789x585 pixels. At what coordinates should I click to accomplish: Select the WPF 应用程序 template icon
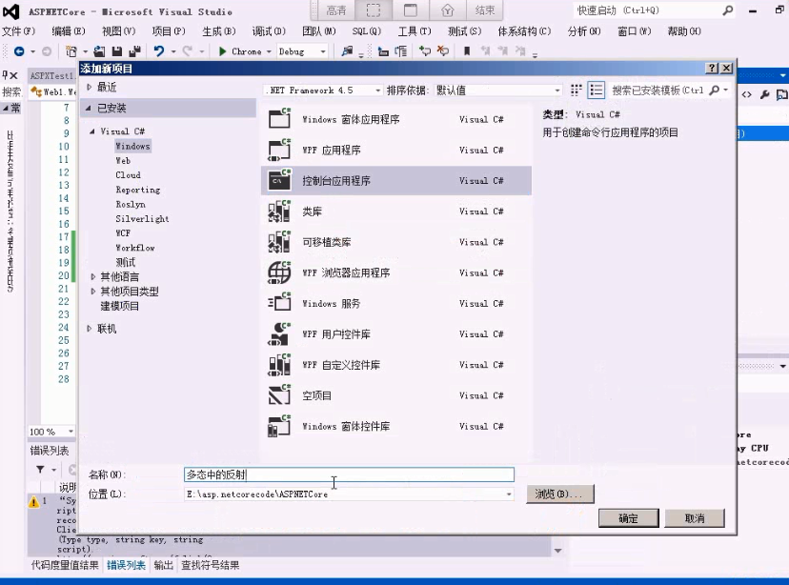point(279,150)
